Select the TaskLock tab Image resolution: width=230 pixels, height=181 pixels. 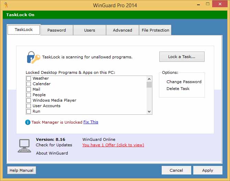pyautogui.click(x=24, y=30)
